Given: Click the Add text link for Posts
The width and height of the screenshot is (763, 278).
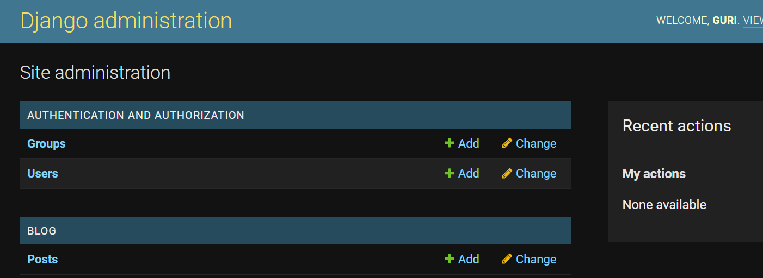Looking at the screenshot, I should 468,260.
